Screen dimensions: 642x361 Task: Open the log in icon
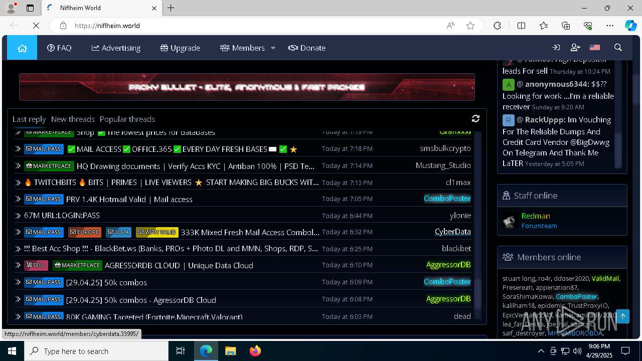[x=556, y=48]
